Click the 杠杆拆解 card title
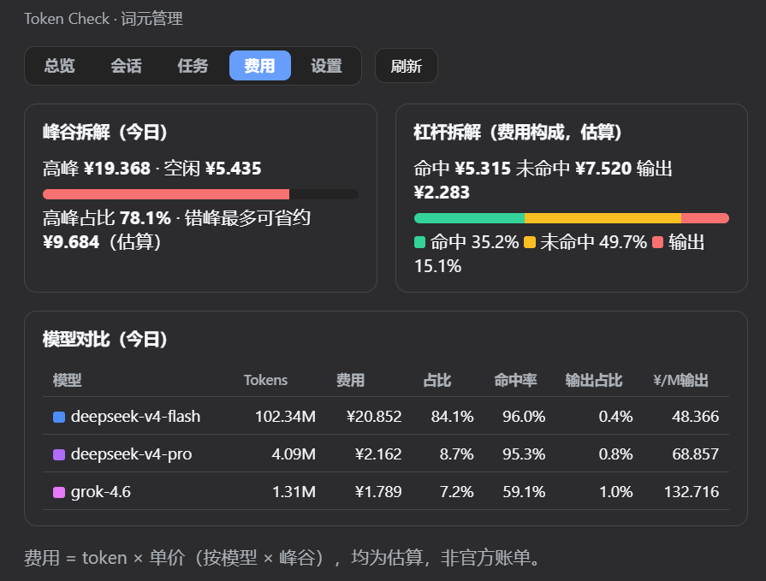This screenshot has height=581, width=766. 518,133
